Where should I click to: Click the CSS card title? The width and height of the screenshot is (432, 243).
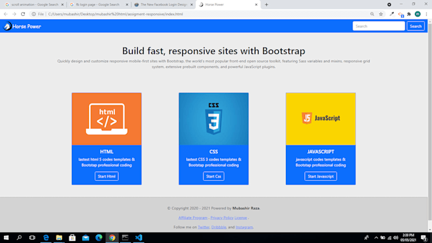pyautogui.click(x=213, y=152)
